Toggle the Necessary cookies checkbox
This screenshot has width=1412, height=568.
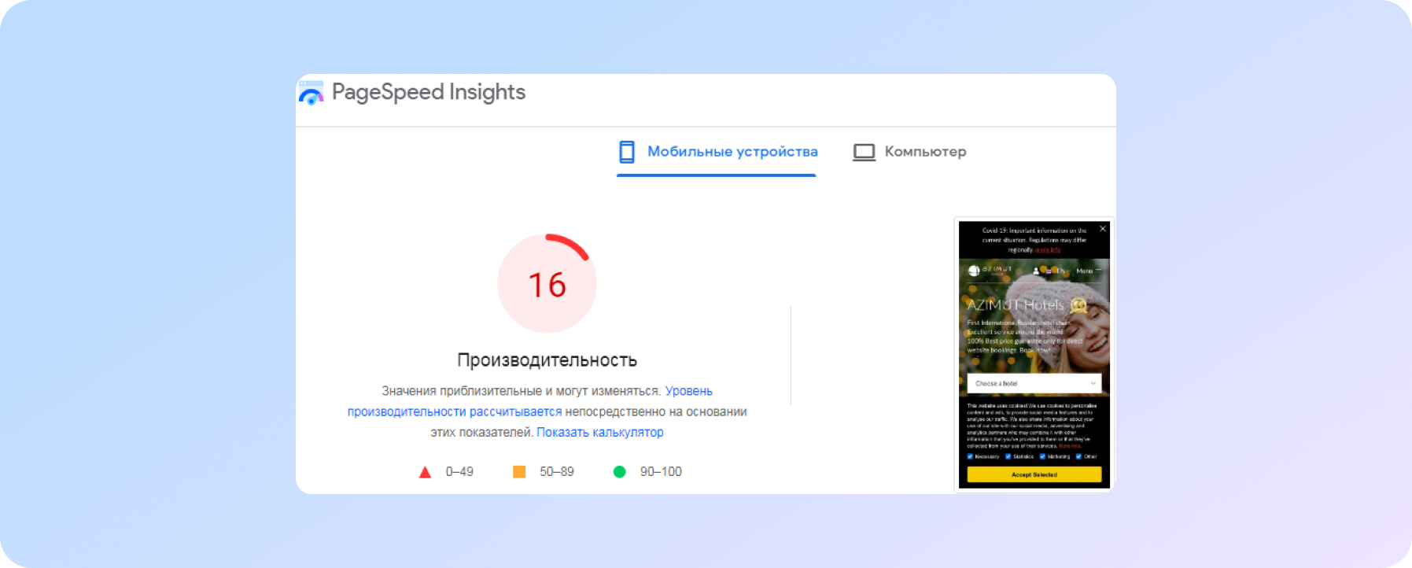coord(970,456)
